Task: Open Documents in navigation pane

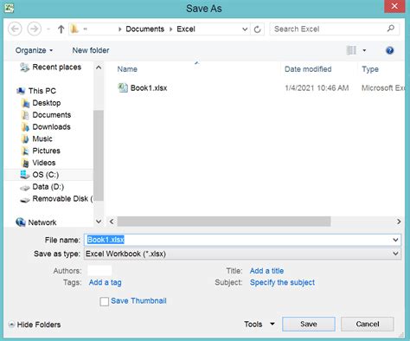Action: (x=52, y=115)
